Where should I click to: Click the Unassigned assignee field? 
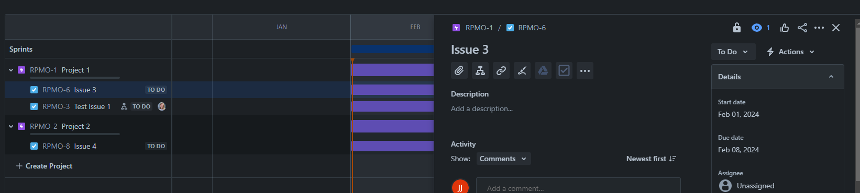pyautogui.click(x=747, y=186)
